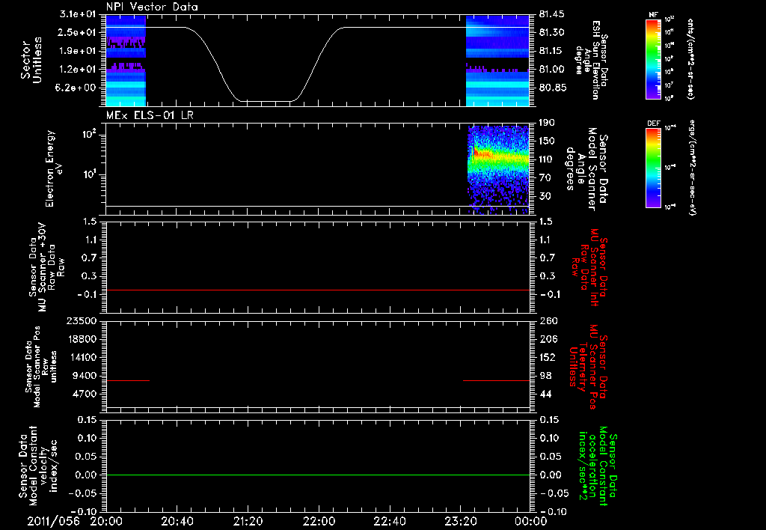Click the 'Model Scanner Angle degrees' axis label
This screenshot has width=766, height=530.
pyautogui.click(x=586, y=168)
